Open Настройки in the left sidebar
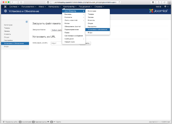Image resolution: width=172 pixels, height=124 pixels. (8, 40)
